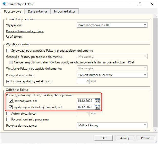This screenshot has height=144, width=158.
Task: Click the 'Usuń token' link
Action: [14, 37]
